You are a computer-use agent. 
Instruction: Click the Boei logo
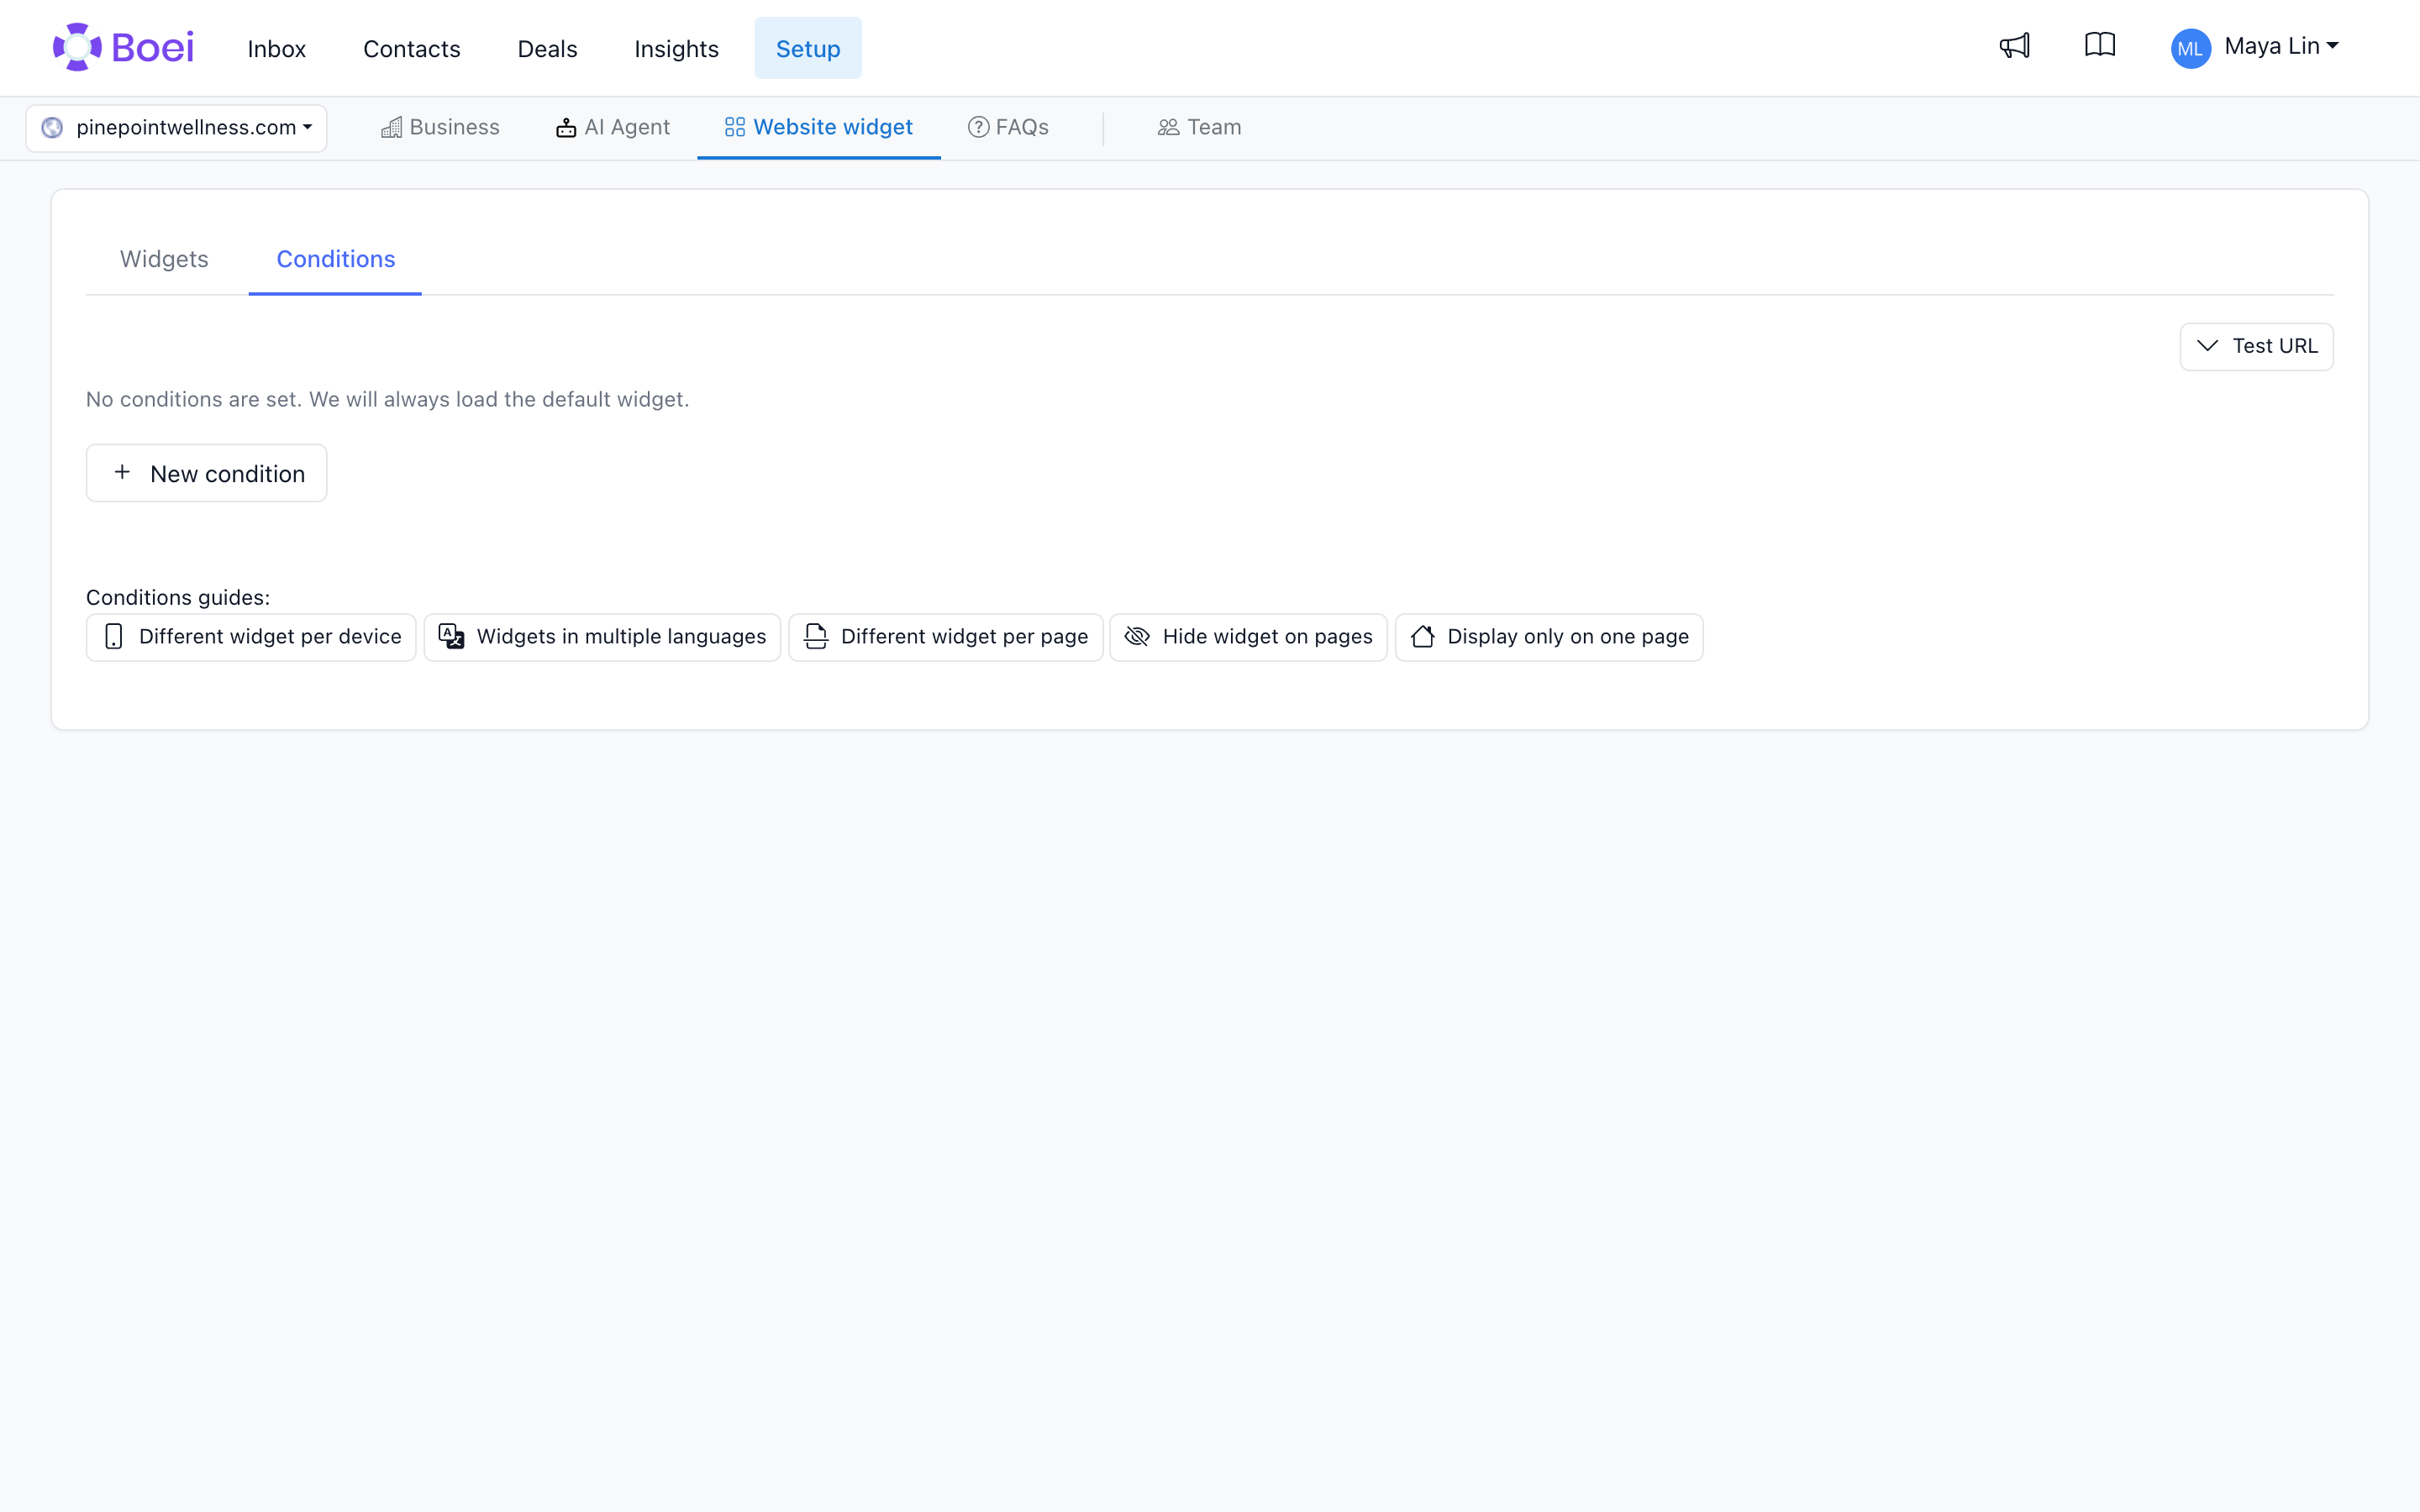[x=123, y=47]
